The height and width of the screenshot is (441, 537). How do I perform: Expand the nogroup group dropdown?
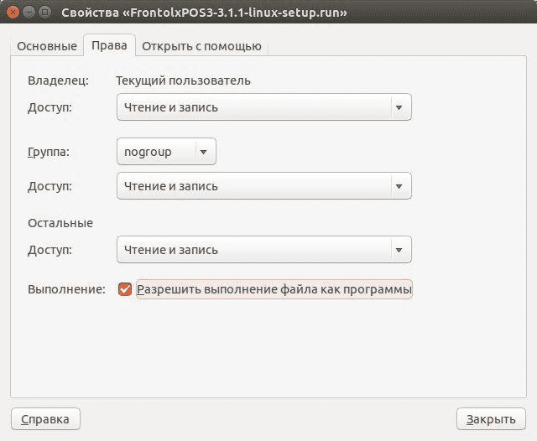pos(166,152)
